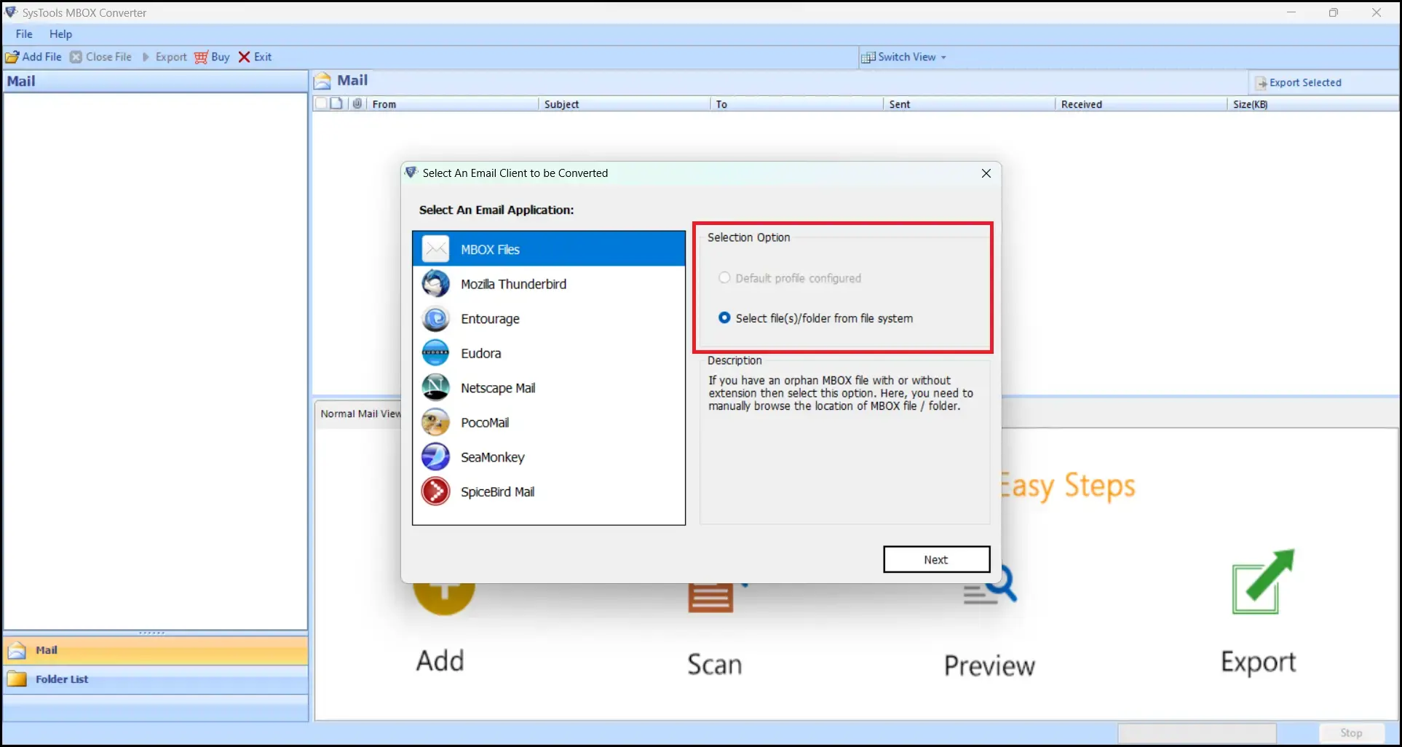The width and height of the screenshot is (1402, 747).
Task: Open the File menu
Action: [x=24, y=34]
